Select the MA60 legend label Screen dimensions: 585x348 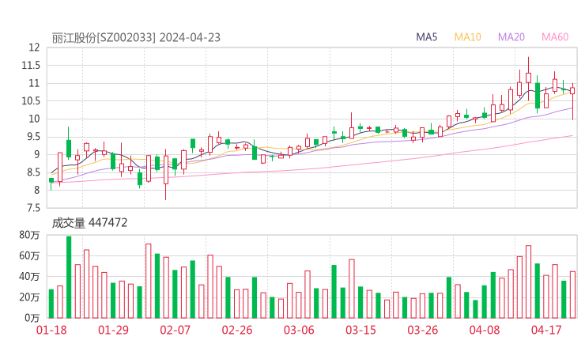point(555,37)
